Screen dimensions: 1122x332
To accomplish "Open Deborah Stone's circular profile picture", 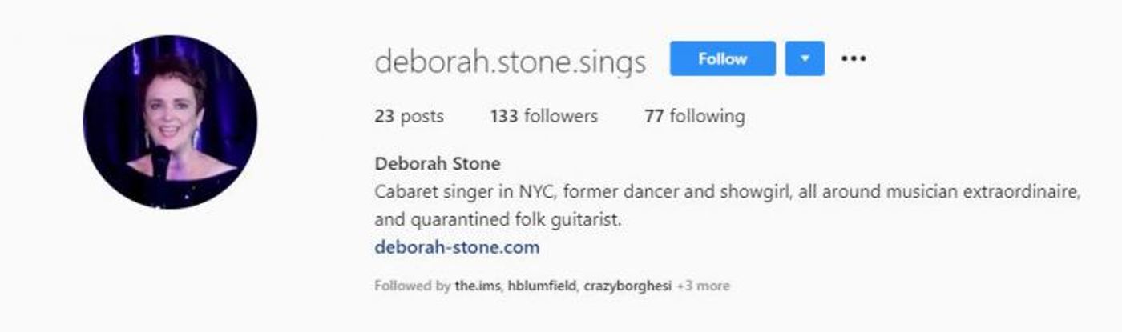I will click(x=170, y=122).
